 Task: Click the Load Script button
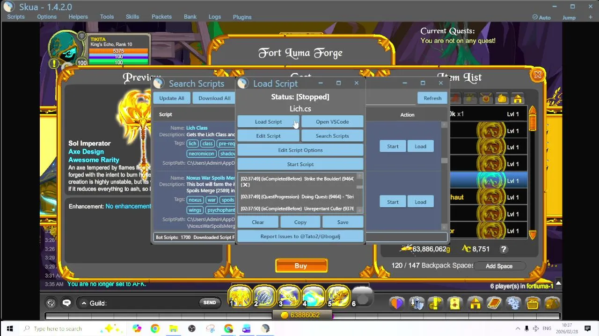click(268, 122)
